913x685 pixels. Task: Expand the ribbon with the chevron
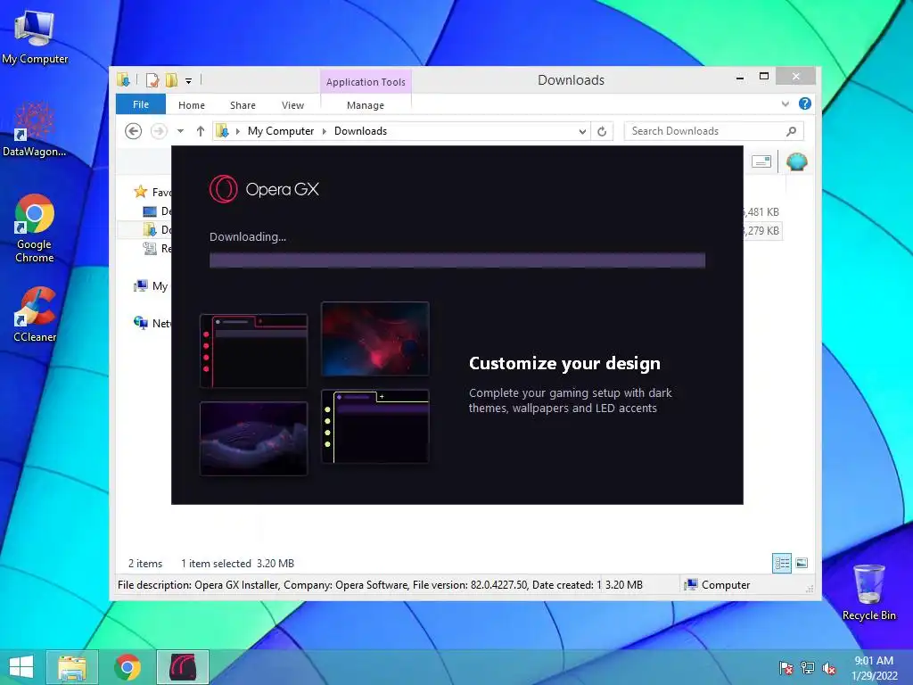click(x=785, y=103)
